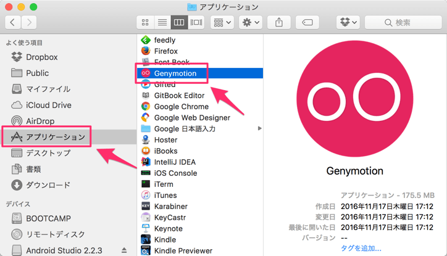The width and height of the screenshot is (447, 256).
Task: Select the Hoster app icon
Action: click(x=146, y=140)
